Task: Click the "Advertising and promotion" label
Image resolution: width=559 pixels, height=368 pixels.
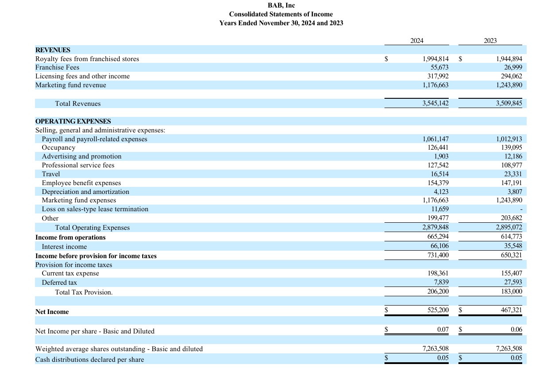Action: coord(82,156)
